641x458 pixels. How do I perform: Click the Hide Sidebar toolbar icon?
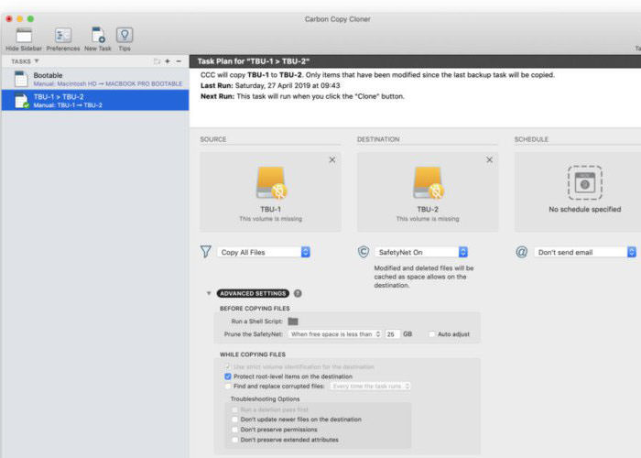coord(24,36)
